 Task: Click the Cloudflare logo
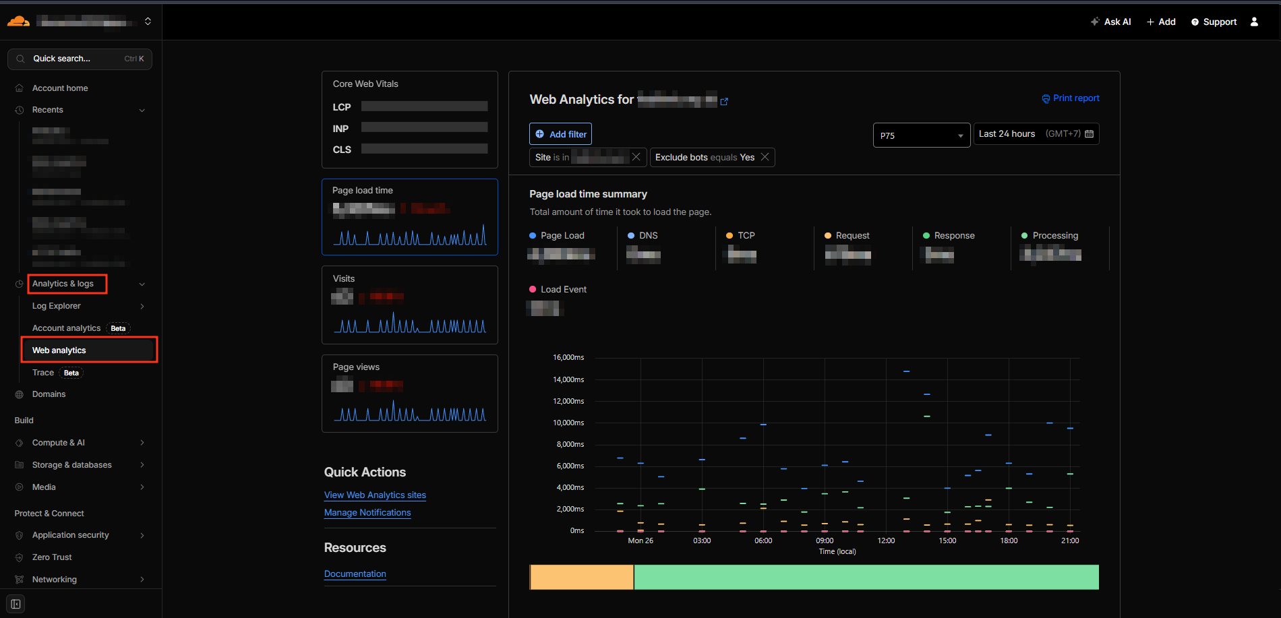[x=18, y=20]
